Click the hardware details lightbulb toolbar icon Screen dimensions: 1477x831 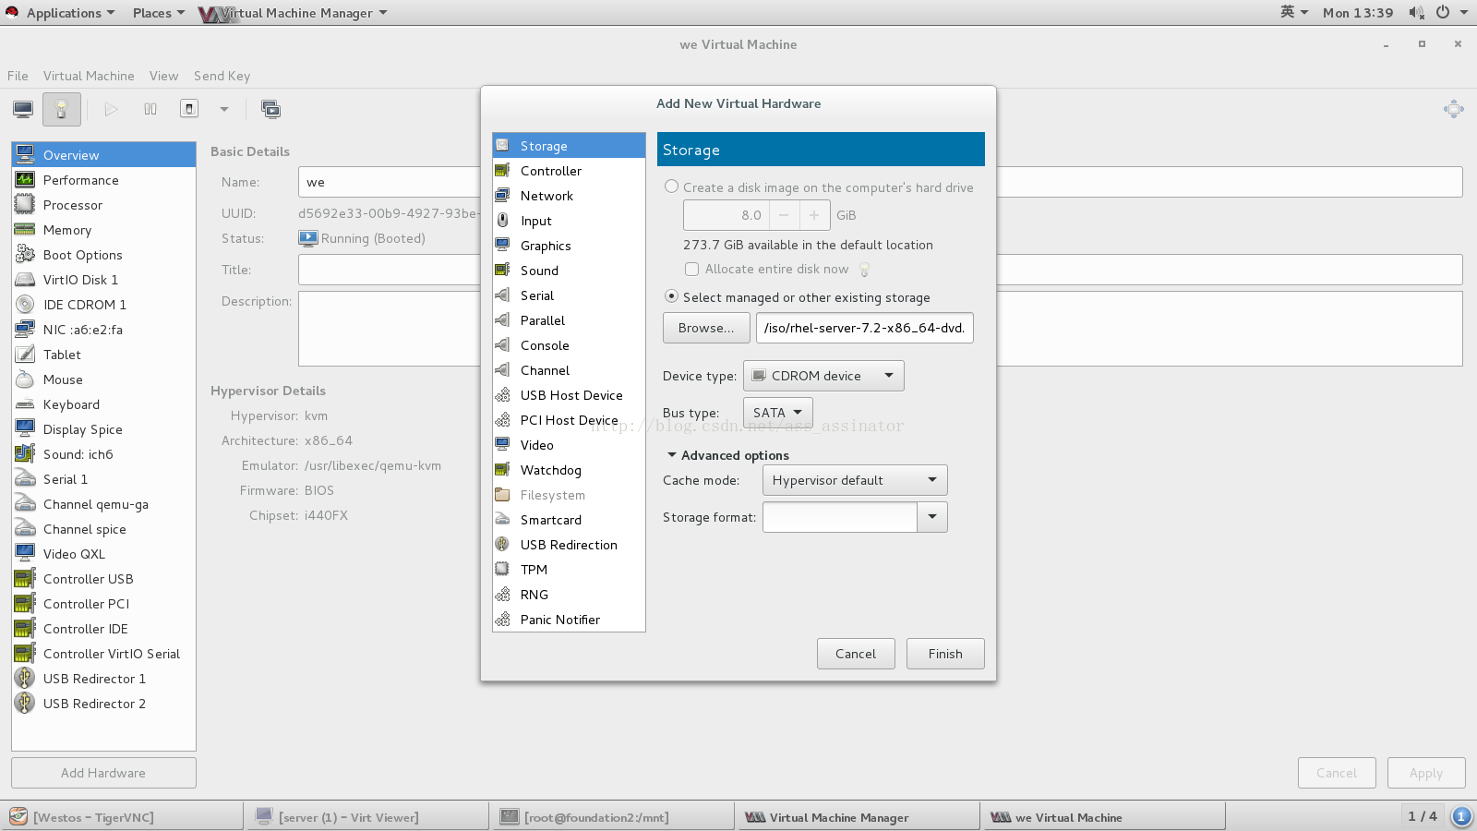click(61, 109)
